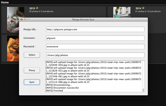Click "61 photos in 10 sub-albums" text
The height and width of the screenshot is (106, 166).
[x=148, y=11]
